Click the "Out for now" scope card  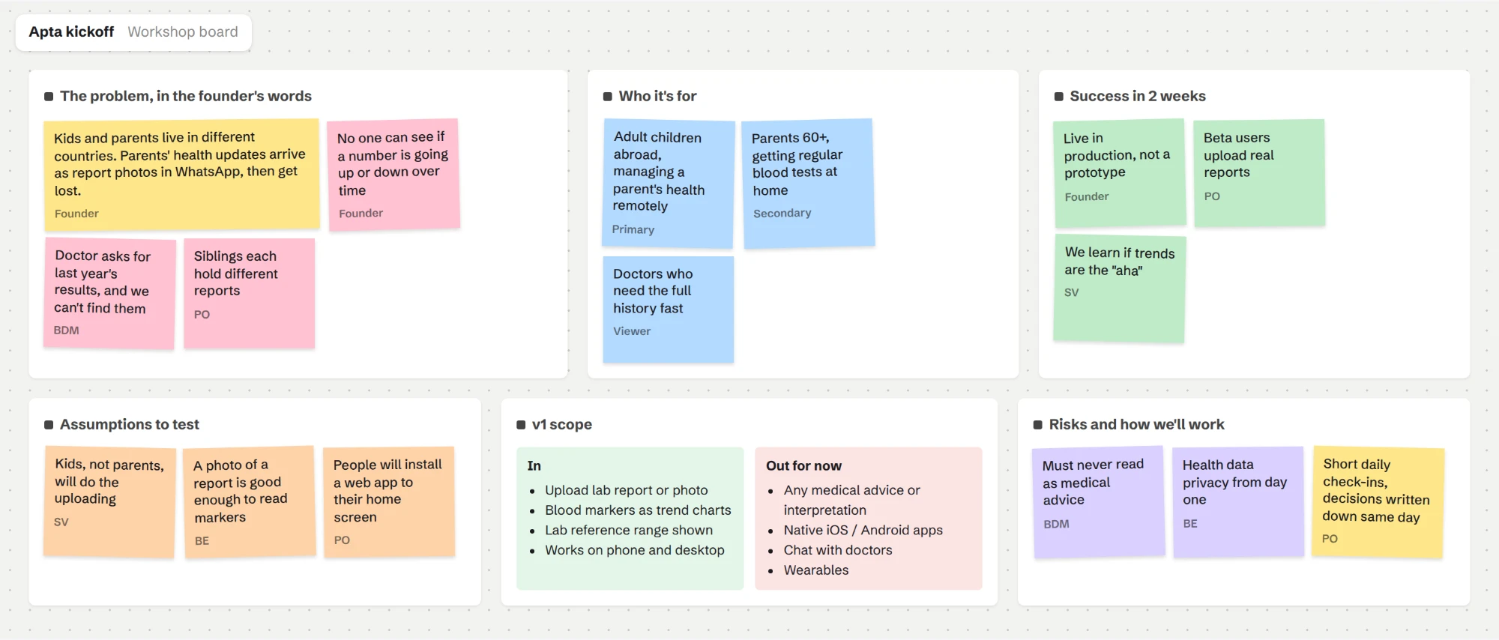[869, 519]
